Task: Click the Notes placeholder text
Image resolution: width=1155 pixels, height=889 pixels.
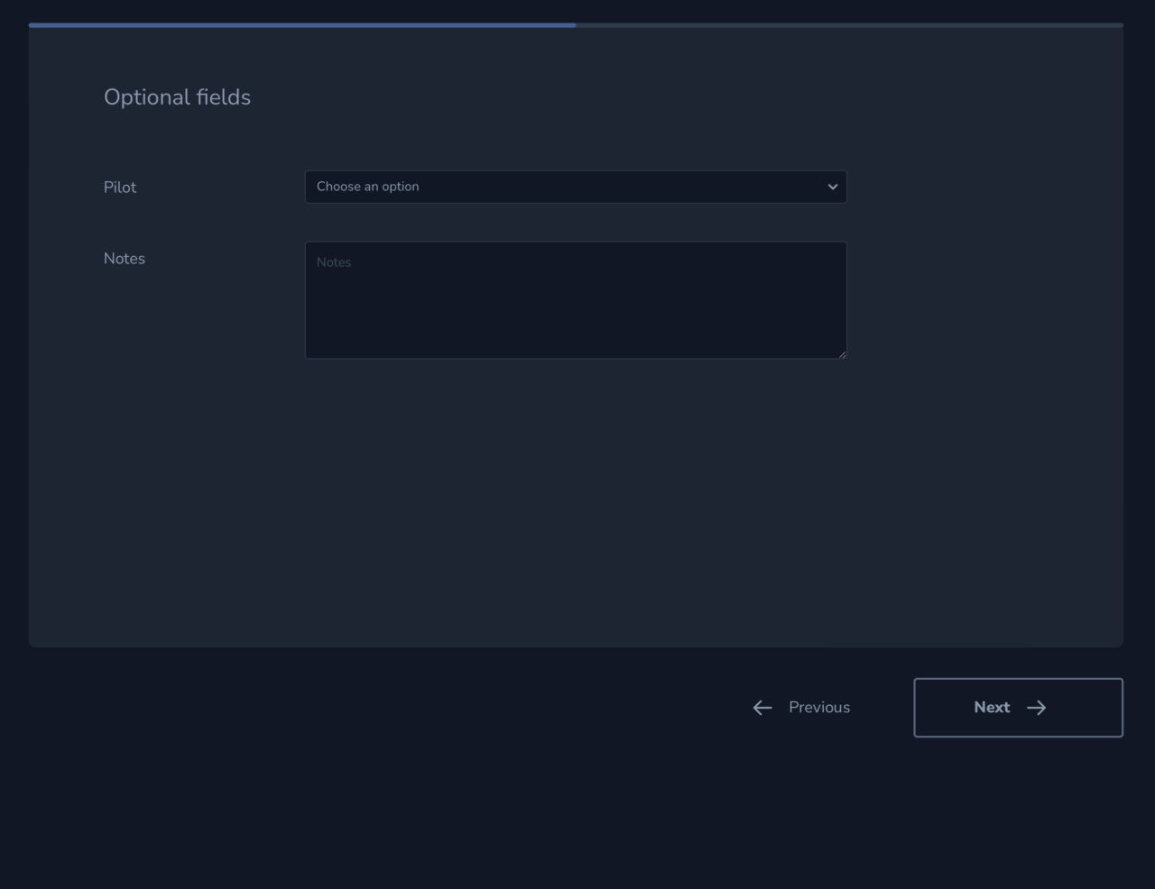Action: pos(333,262)
